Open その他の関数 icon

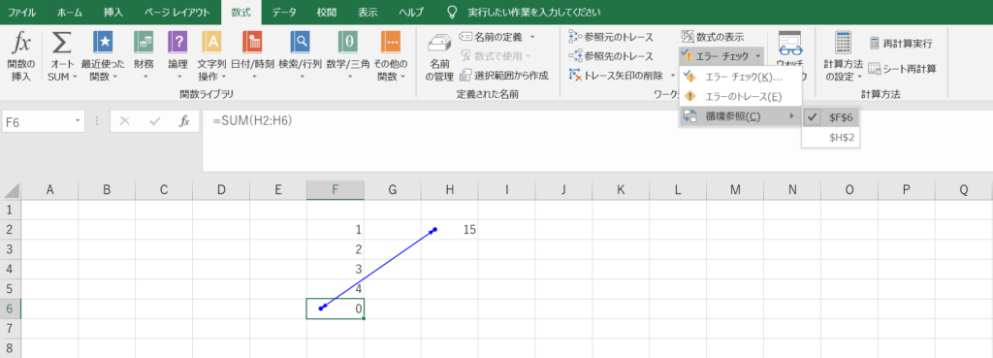390,43
